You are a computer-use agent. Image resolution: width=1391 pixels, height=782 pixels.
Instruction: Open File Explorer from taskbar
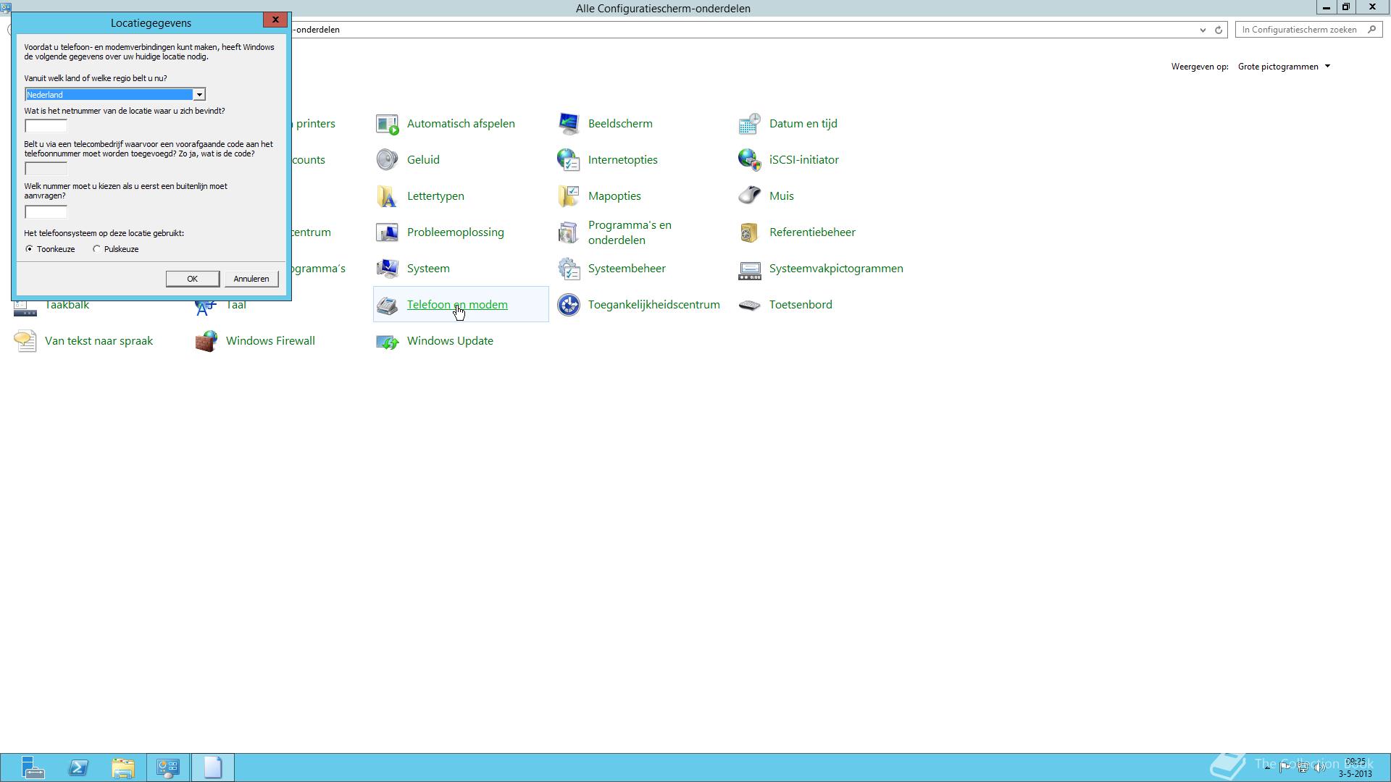tap(123, 768)
